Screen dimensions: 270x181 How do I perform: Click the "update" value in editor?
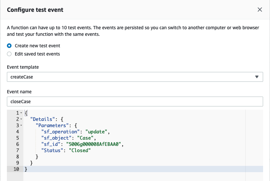tap(96, 132)
